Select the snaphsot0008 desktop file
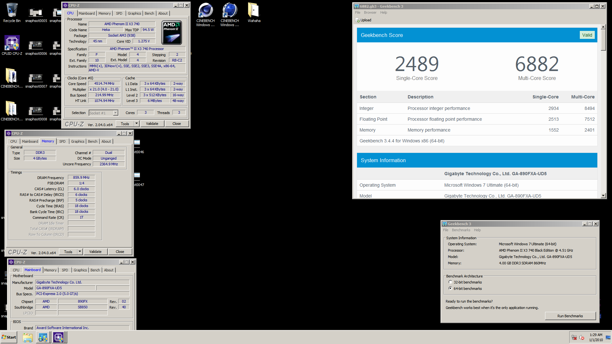This screenshot has width=612, height=344. click(x=36, y=113)
